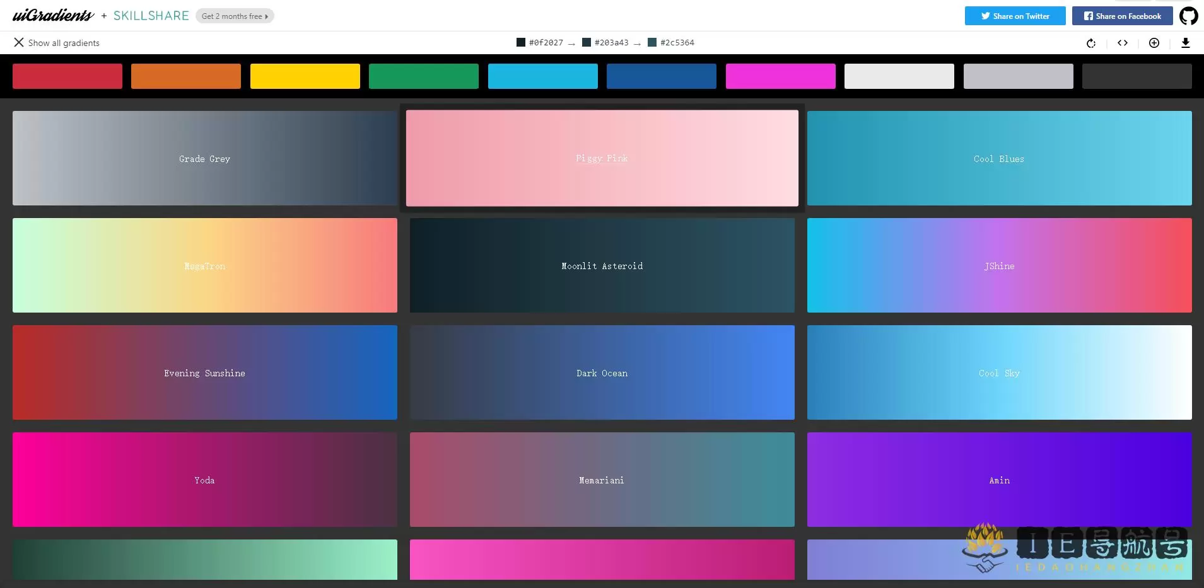Click the arrow after hex code #0f2027
This screenshot has height=588, width=1204.
tap(572, 43)
